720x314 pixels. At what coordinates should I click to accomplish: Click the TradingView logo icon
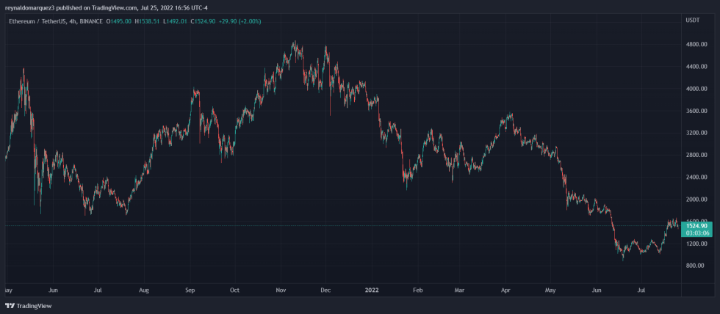10,305
